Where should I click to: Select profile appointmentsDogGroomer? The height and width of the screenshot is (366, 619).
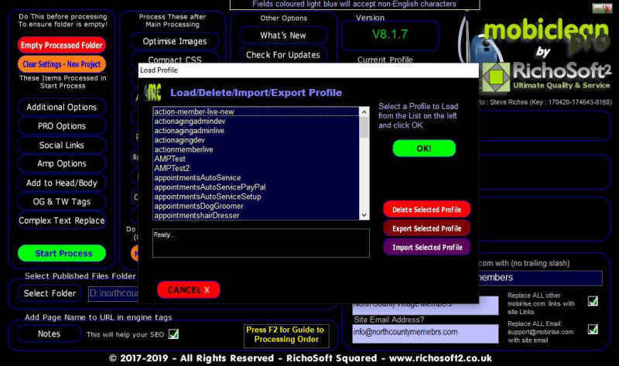[x=256, y=206]
